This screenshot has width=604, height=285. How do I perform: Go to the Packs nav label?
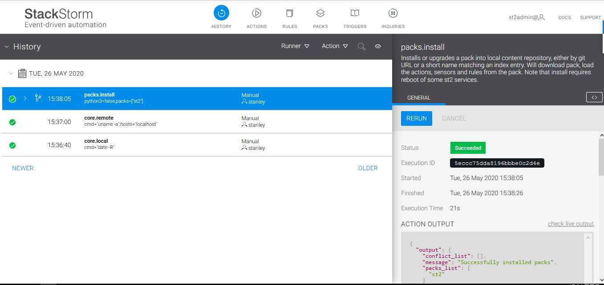pyautogui.click(x=320, y=27)
